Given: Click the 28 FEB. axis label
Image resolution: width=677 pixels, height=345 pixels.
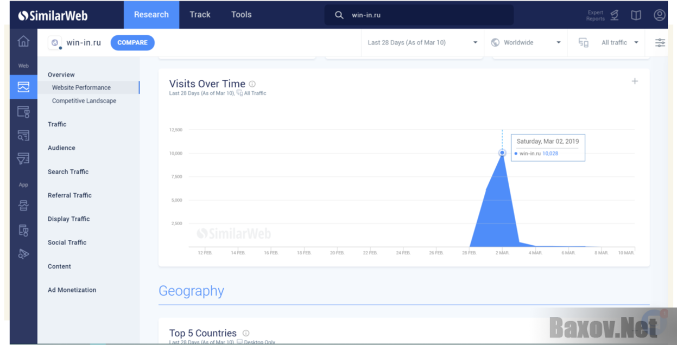Looking at the screenshot, I should click(469, 253).
